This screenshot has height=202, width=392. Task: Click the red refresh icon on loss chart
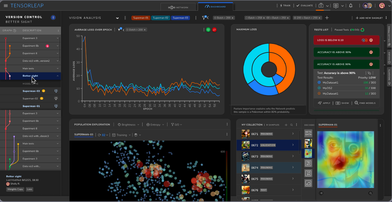click(214, 30)
